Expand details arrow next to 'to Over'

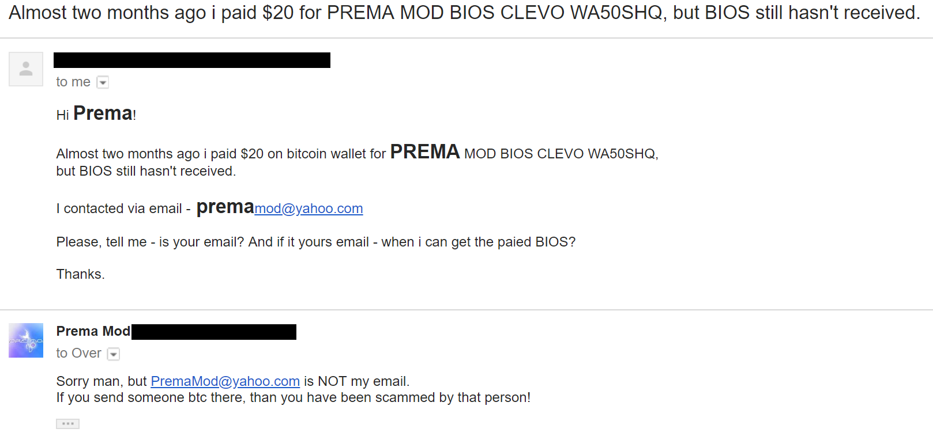(114, 354)
